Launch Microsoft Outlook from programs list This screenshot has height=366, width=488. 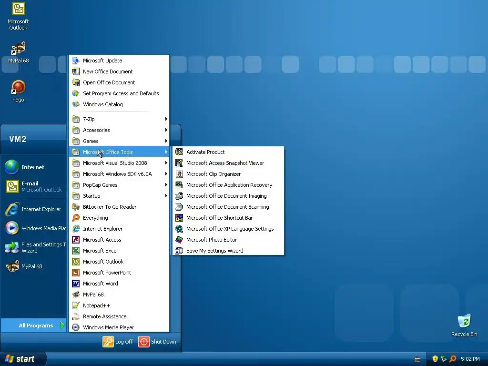pos(119,262)
